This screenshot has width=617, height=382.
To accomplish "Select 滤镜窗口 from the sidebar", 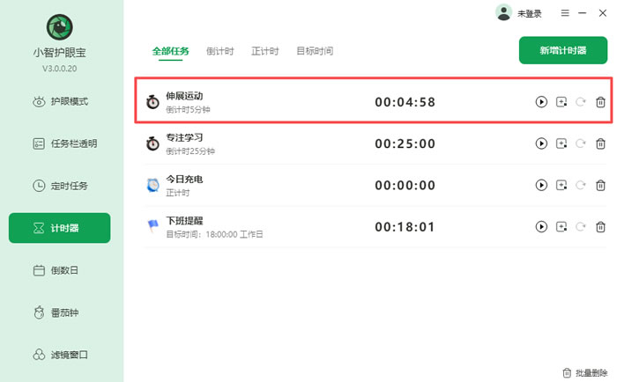I will [60, 355].
